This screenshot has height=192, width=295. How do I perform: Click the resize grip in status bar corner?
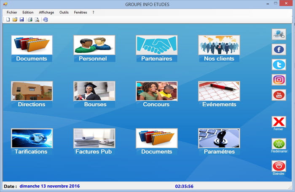click(x=290, y=187)
